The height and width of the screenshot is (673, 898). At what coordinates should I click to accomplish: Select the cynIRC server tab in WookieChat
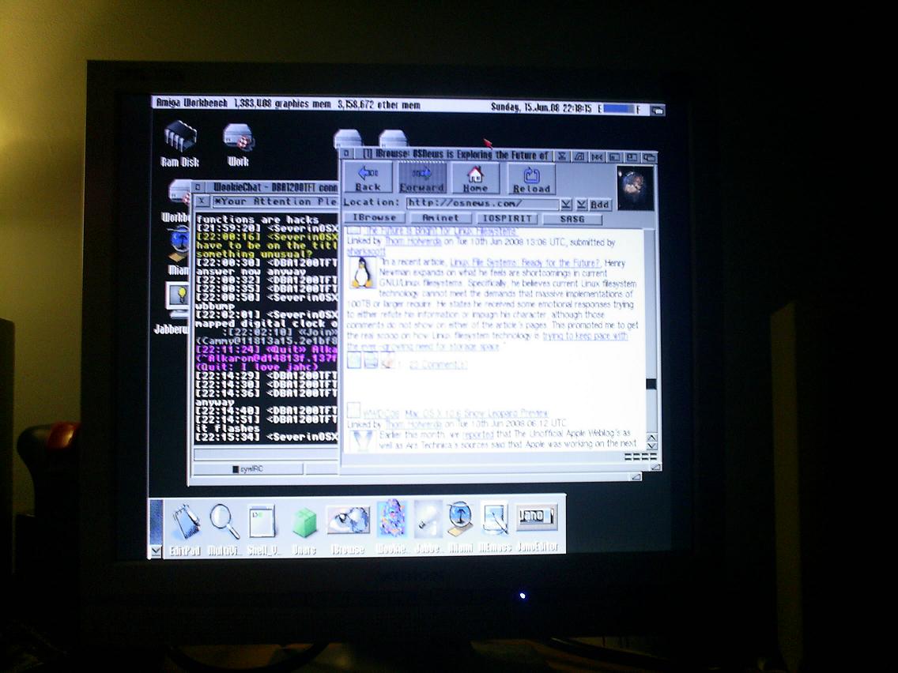tap(248, 468)
